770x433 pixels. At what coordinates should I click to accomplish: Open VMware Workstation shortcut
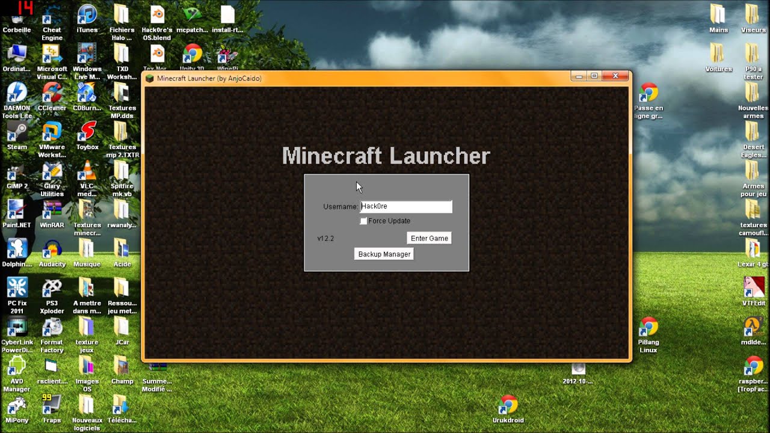tap(52, 140)
